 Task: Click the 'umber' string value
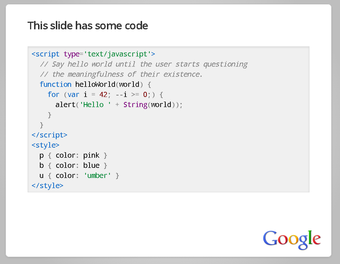(98, 175)
